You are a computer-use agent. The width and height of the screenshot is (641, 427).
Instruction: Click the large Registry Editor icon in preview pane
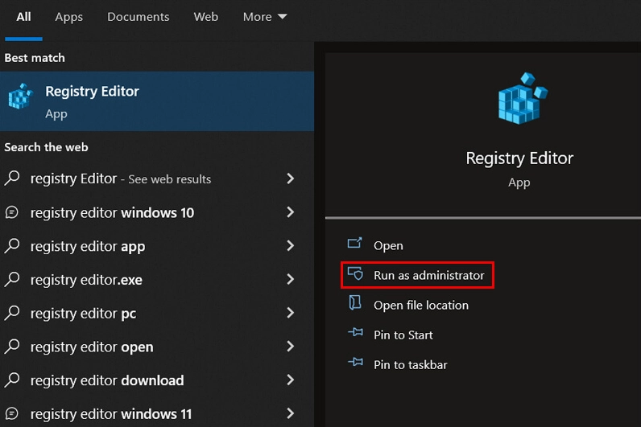click(x=523, y=98)
